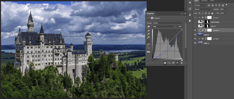Open the Opacity slider dropdown arrow
This screenshot has height=99, width=234.
[226, 9]
